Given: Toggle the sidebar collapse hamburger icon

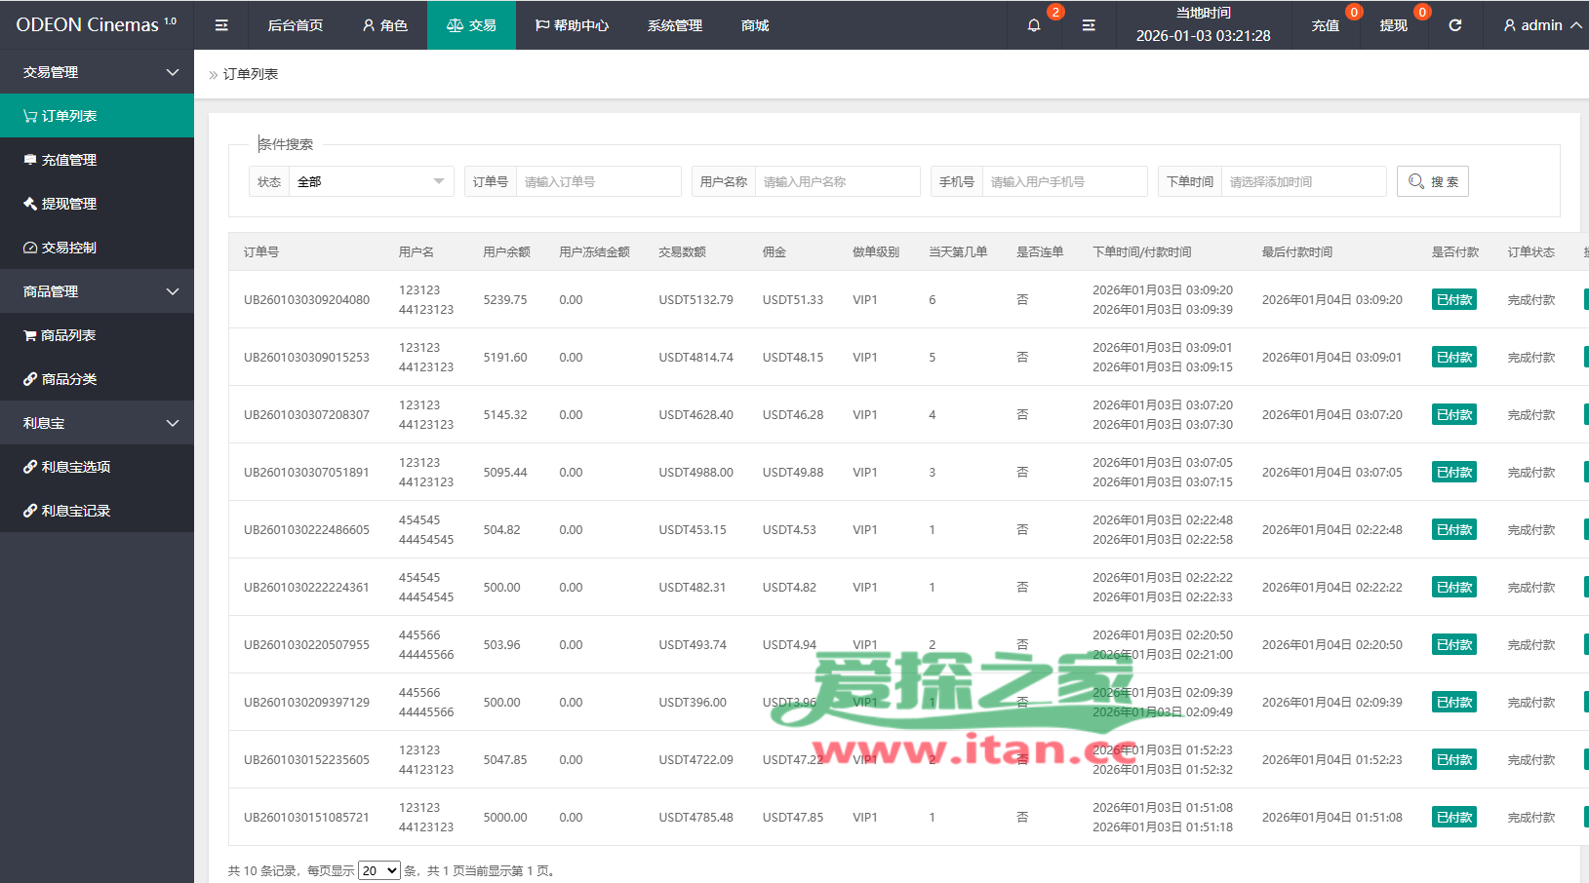Looking at the screenshot, I should click(221, 25).
